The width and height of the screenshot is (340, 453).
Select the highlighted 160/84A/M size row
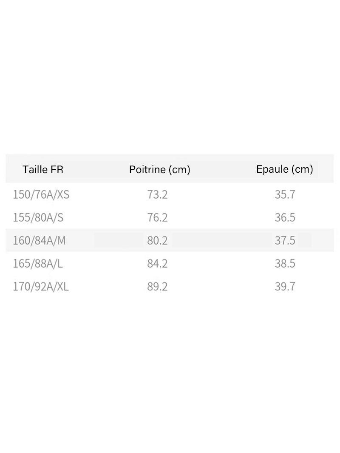click(x=170, y=240)
